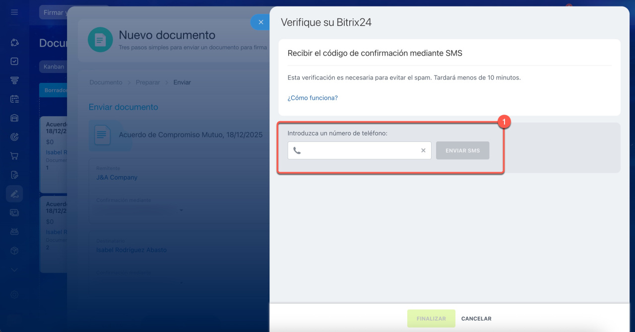Viewport: 635px width, 332px height.
Task: Clear the phone number field with X
Action: [423, 150]
